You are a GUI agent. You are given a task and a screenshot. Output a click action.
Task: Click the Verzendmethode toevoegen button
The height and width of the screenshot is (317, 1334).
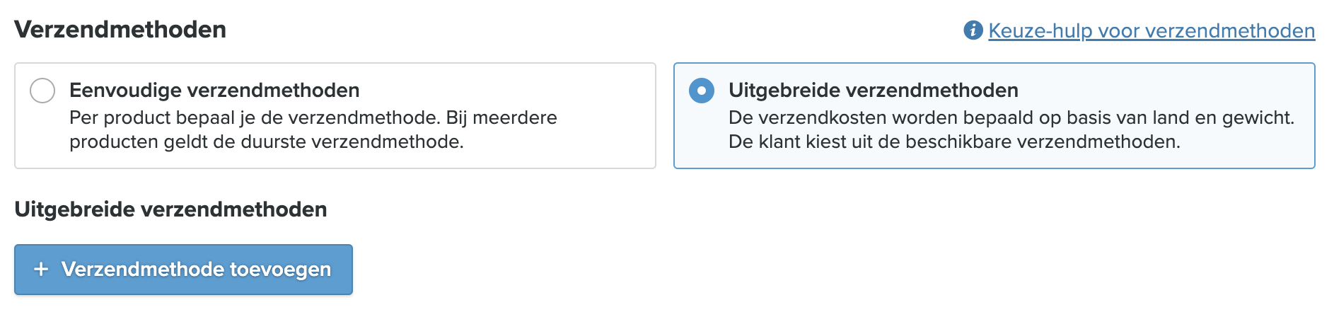point(184,270)
